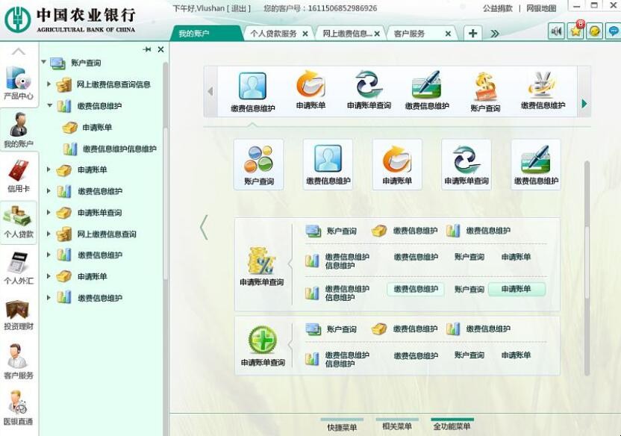Viewport: 621px width, 436px height.
Task: Open 账户查询 tile with colored balls icon
Action: coord(258,163)
